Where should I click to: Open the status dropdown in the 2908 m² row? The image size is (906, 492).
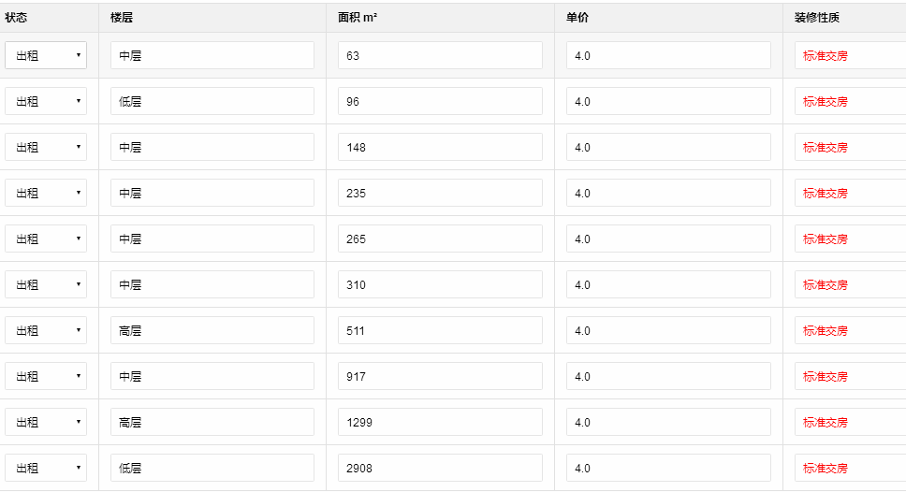click(46, 469)
